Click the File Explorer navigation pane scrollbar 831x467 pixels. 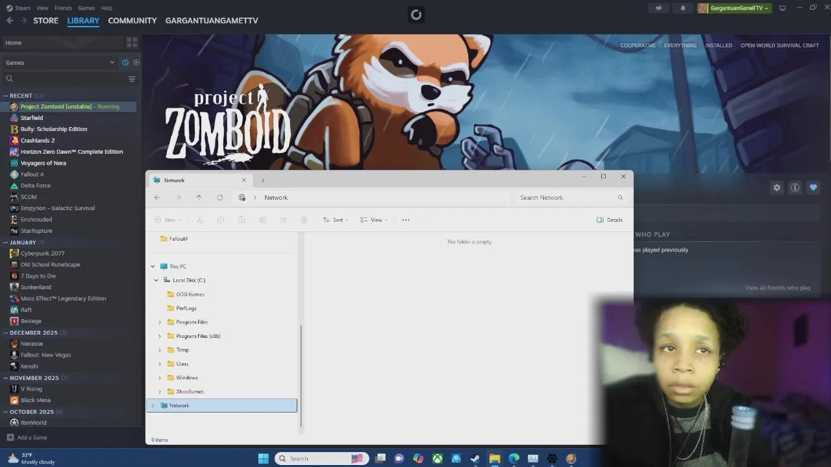[x=301, y=375]
